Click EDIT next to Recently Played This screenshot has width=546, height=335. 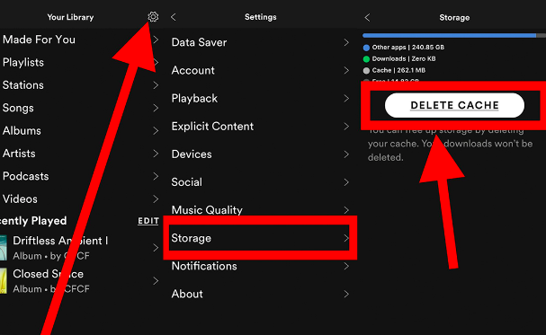[x=148, y=221]
